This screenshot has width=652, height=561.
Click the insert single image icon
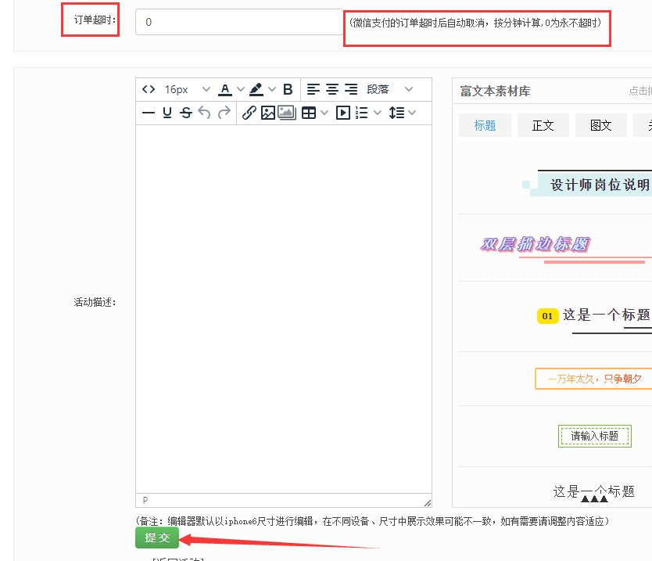[268, 113]
